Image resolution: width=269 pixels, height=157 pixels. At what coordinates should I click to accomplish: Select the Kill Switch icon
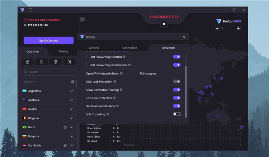[56, 62]
